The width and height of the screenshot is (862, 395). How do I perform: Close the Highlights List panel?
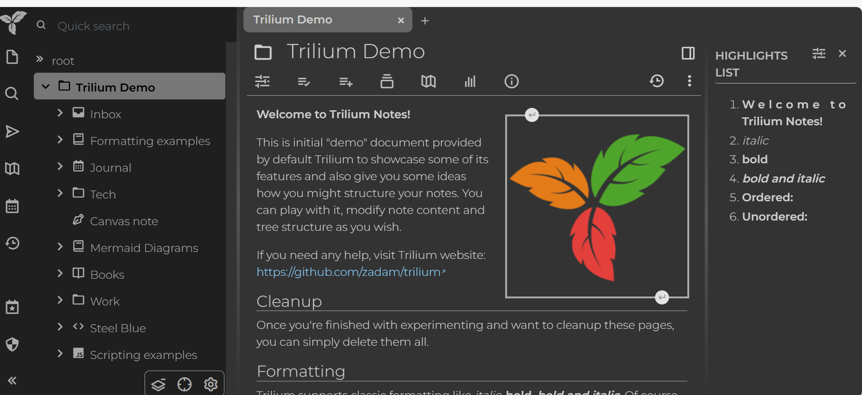842,53
